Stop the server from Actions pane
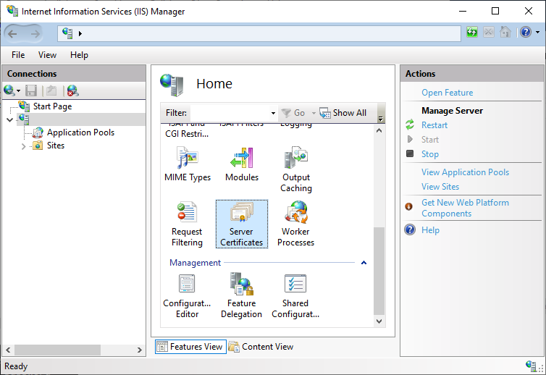Viewport: 546px width, 375px height. pos(430,154)
